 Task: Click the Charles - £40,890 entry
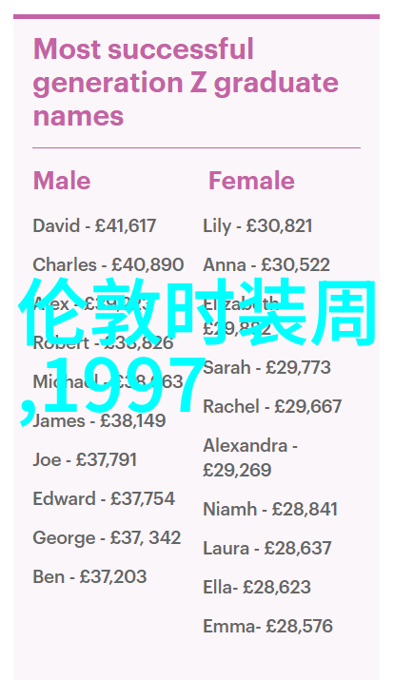[108, 265]
